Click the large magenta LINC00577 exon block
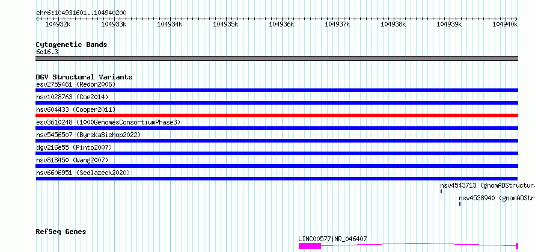 [310, 246]
